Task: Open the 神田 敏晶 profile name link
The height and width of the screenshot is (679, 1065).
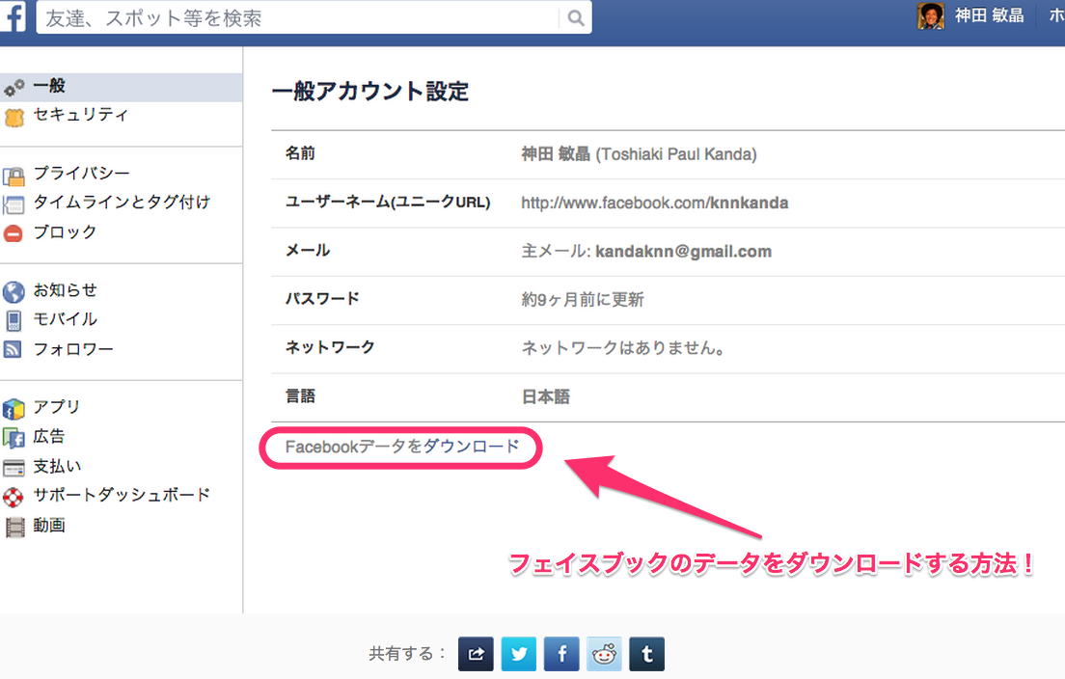Action: (990, 15)
